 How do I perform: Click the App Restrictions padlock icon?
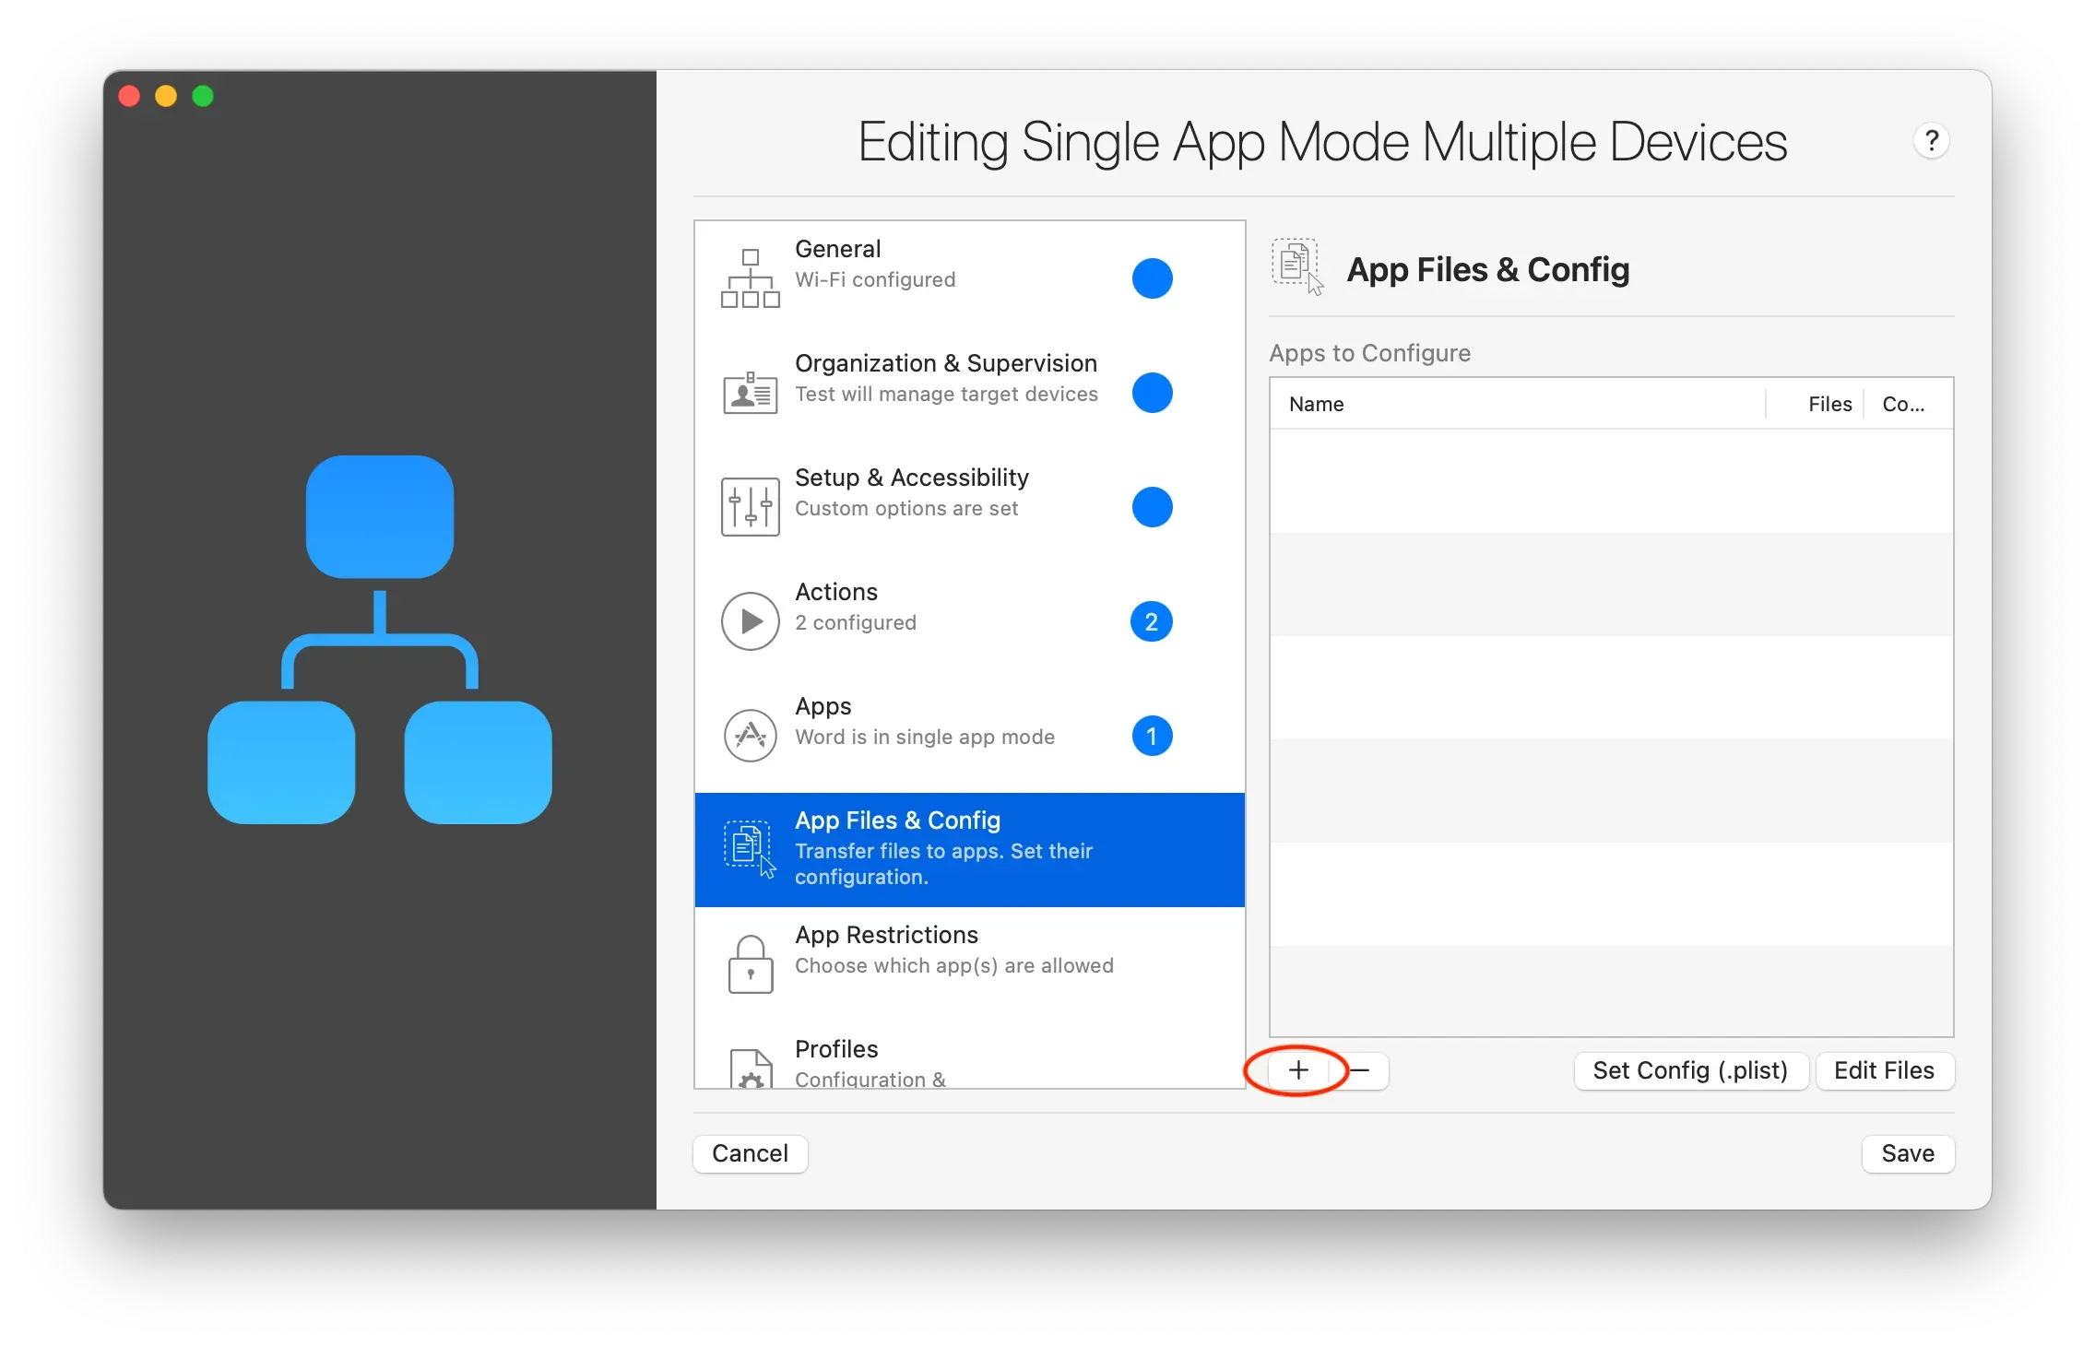tap(750, 962)
